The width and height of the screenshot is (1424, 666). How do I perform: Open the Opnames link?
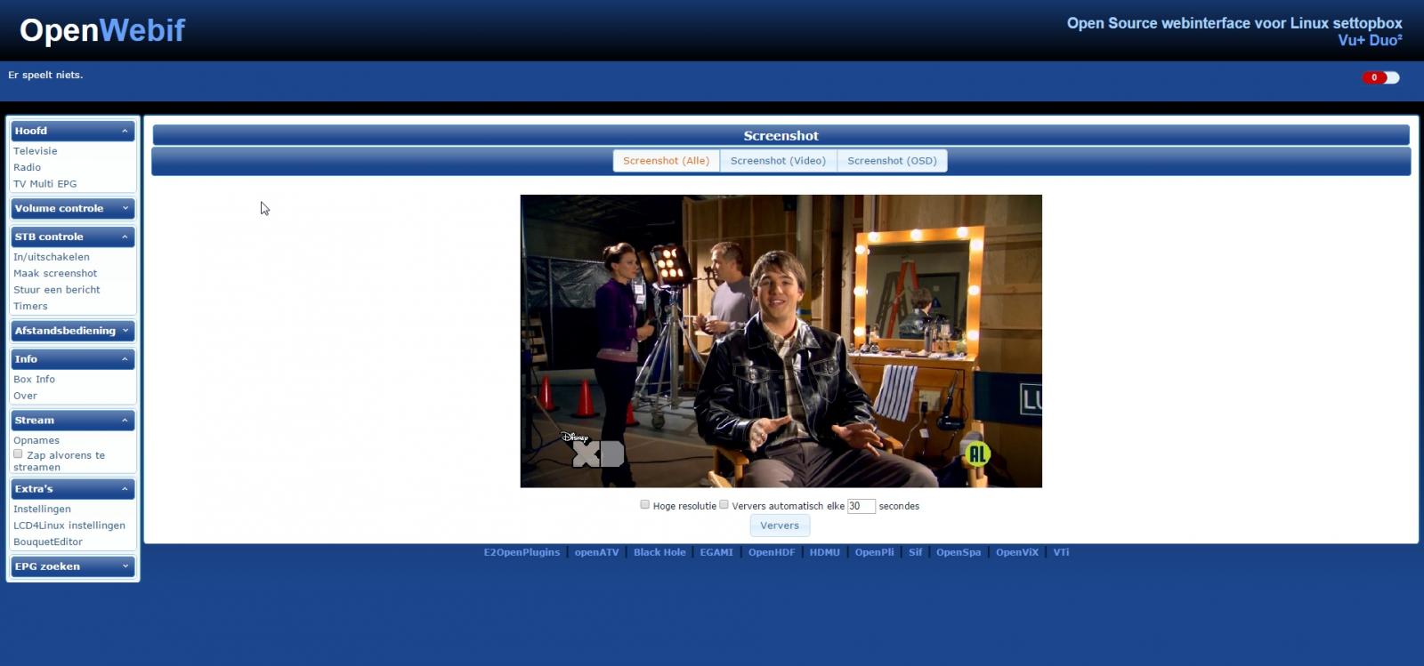(x=36, y=441)
